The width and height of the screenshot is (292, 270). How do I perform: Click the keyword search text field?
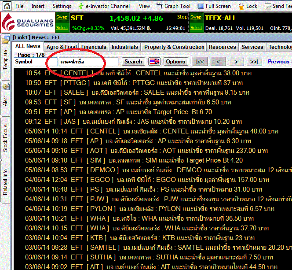pyautogui.click(x=88, y=62)
